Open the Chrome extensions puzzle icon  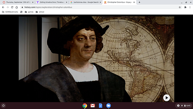(x=185, y=7)
